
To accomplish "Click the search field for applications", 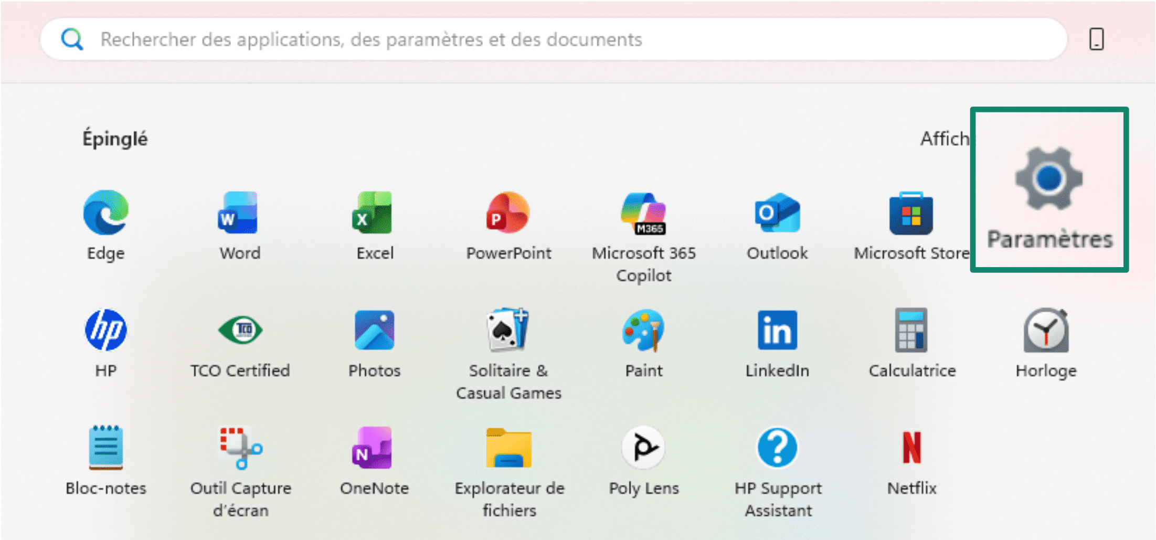I will [x=551, y=39].
